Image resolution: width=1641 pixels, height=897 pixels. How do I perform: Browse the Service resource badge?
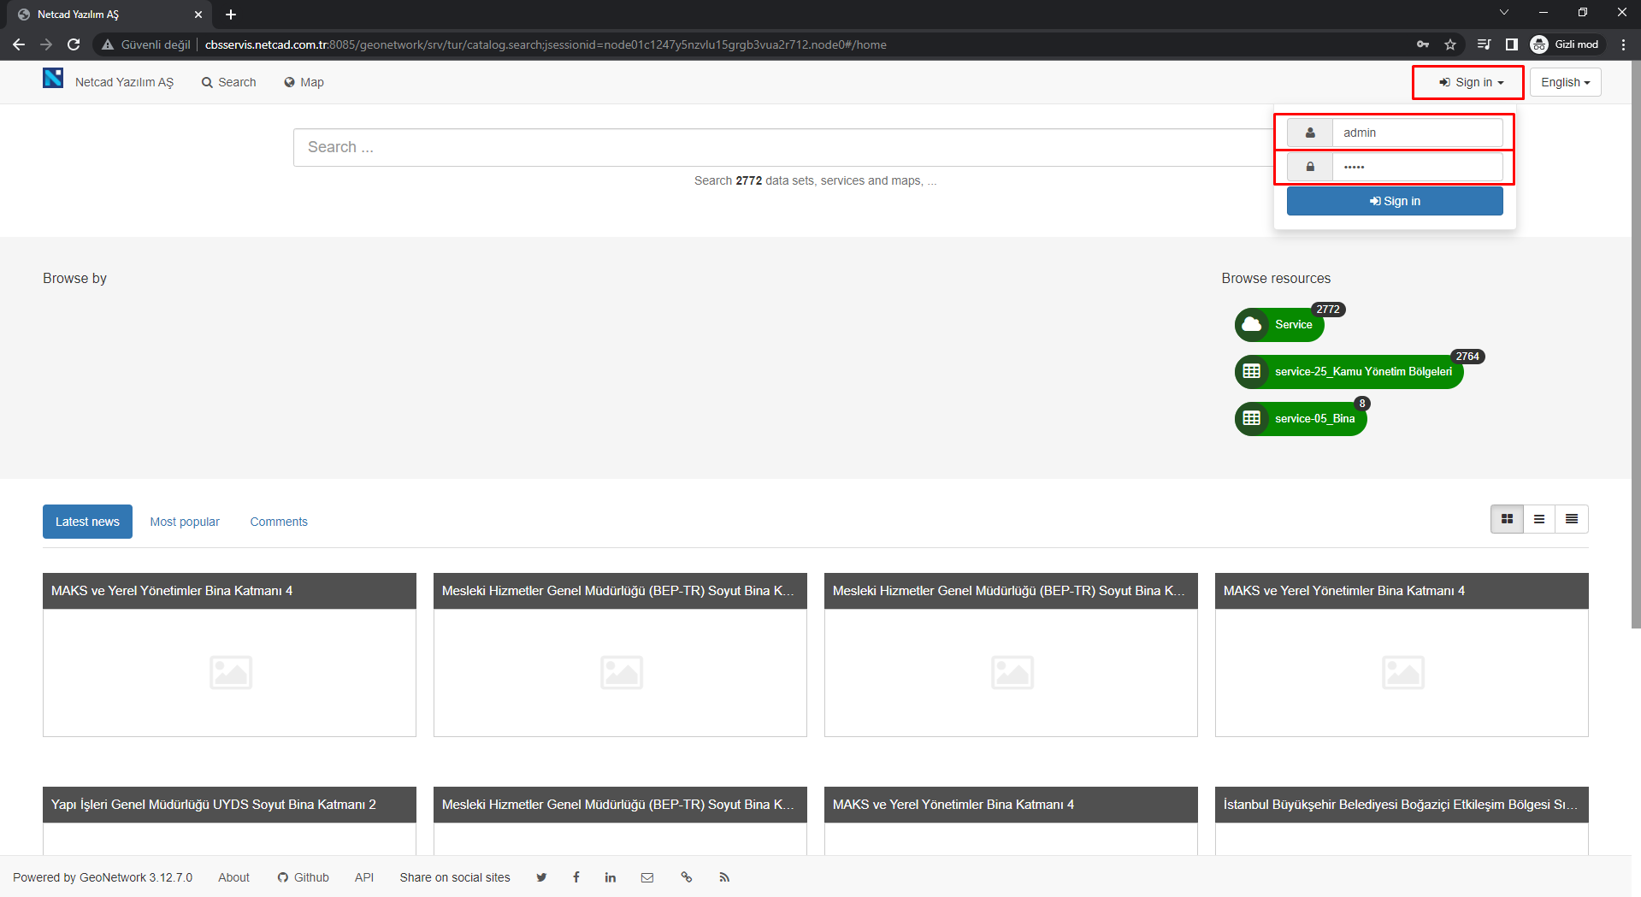tap(1280, 324)
